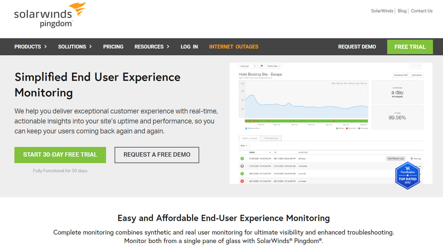Visit the Blog link
443x251 pixels.
point(402,11)
